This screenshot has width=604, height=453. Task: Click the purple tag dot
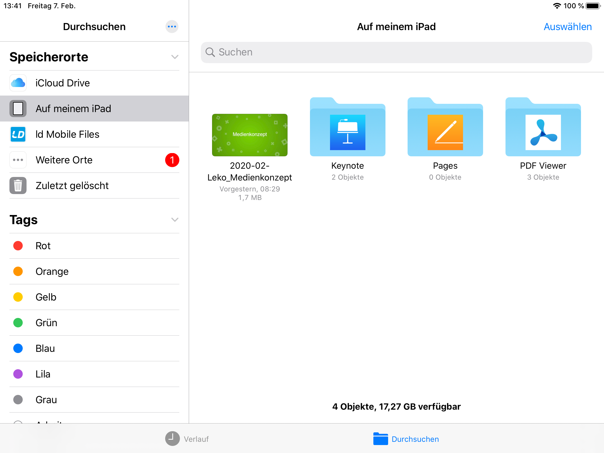pyautogui.click(x=18, y=374)
